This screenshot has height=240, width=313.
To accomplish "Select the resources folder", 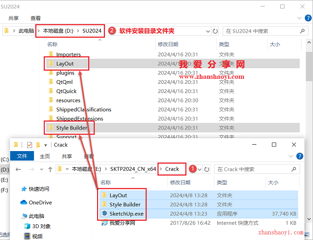I will 68,100.
